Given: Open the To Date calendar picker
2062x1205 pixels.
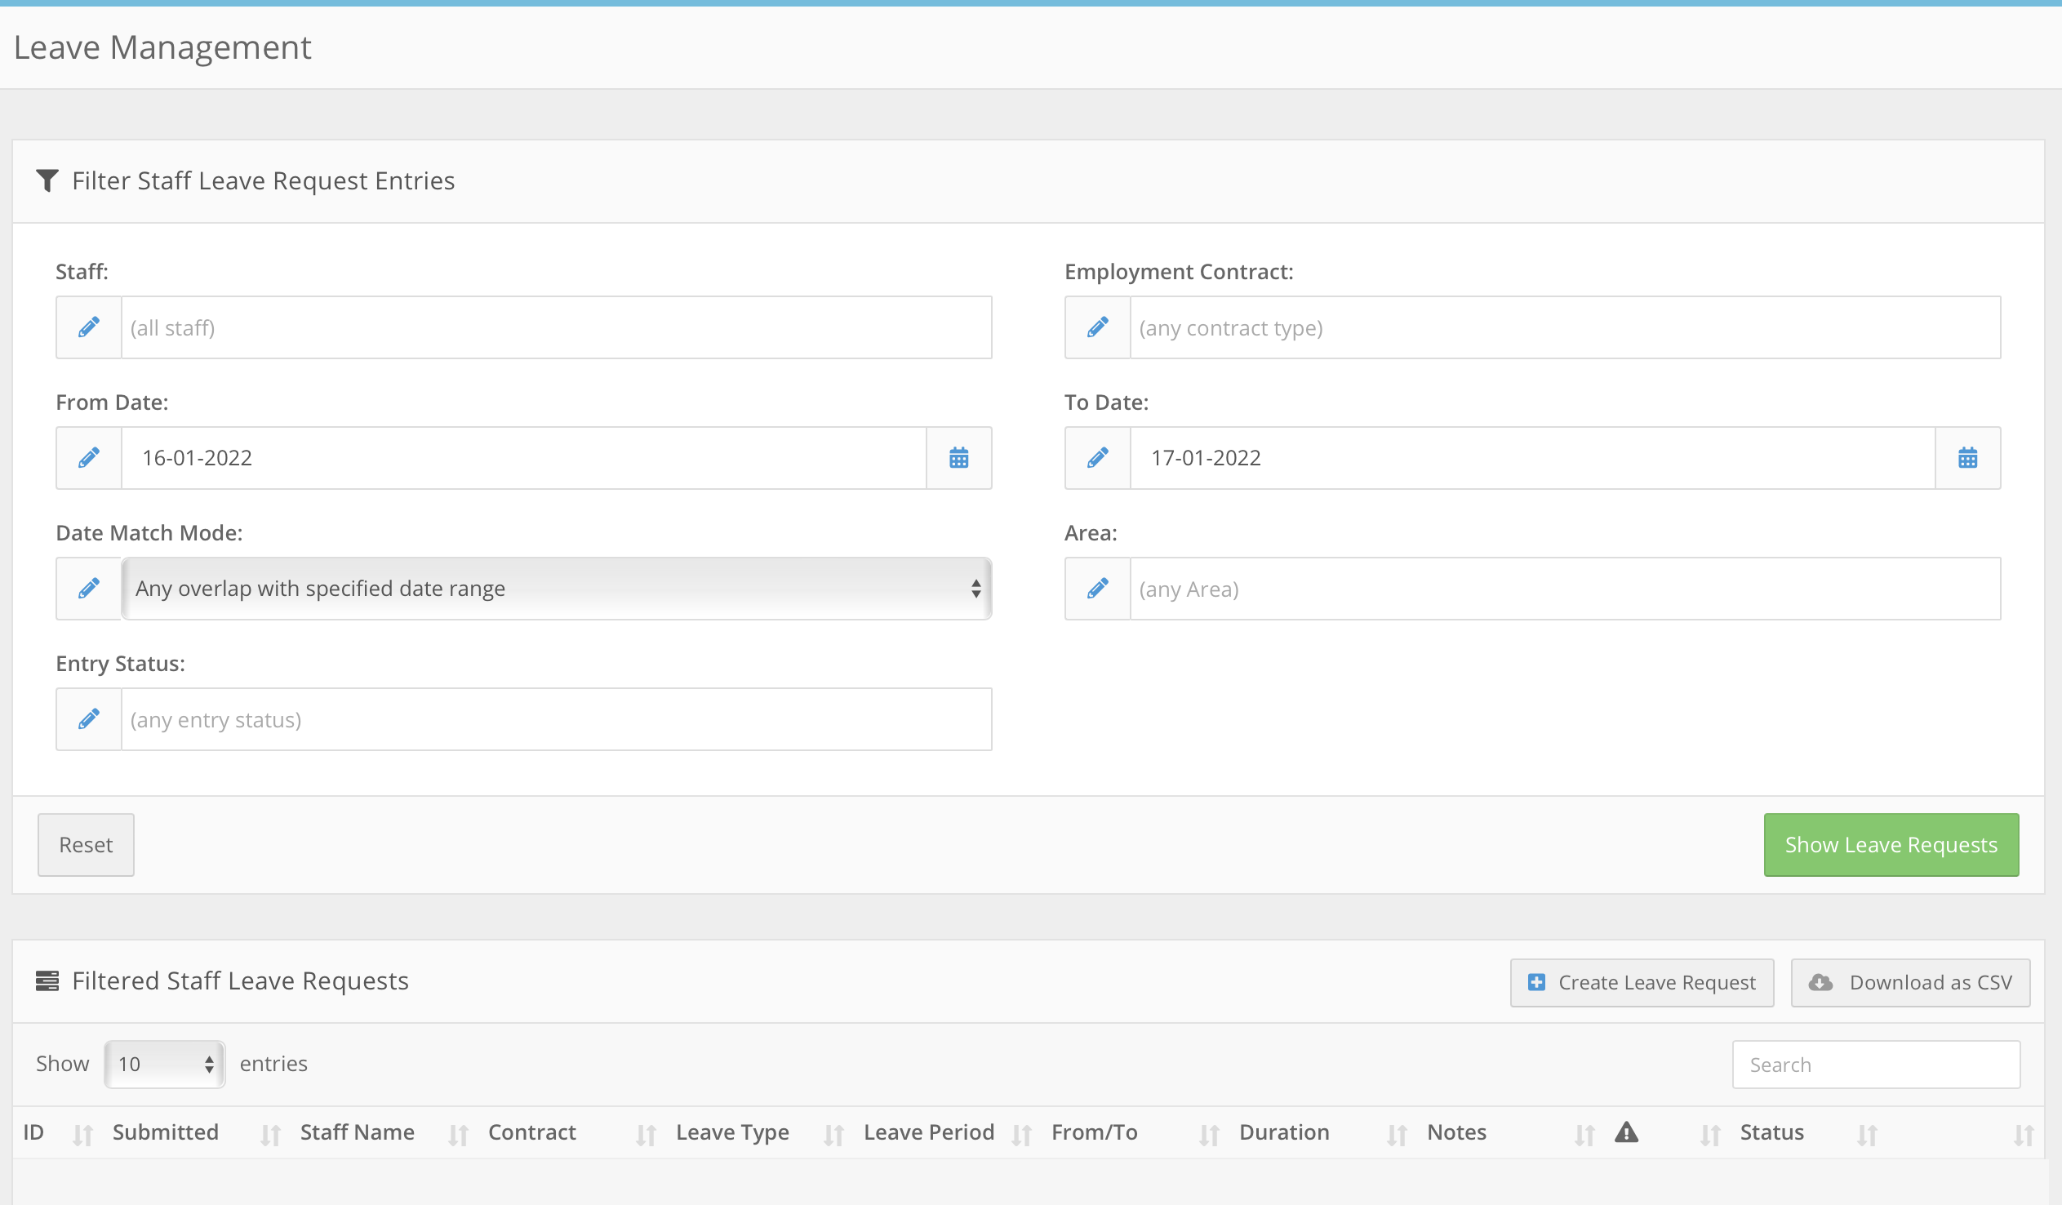Looking at the screenshot, I should [x=1968, y=458].
